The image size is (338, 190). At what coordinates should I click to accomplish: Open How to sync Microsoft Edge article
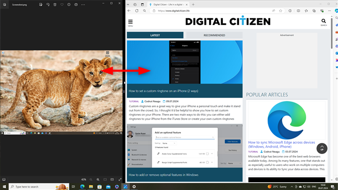(x=281, y=144)
